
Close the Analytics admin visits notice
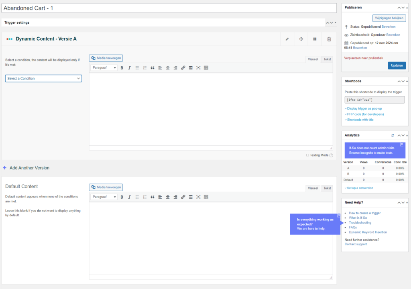point(401,144)
